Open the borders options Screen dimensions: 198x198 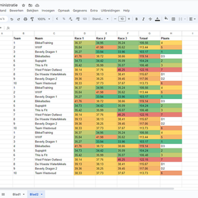point(173,19)
